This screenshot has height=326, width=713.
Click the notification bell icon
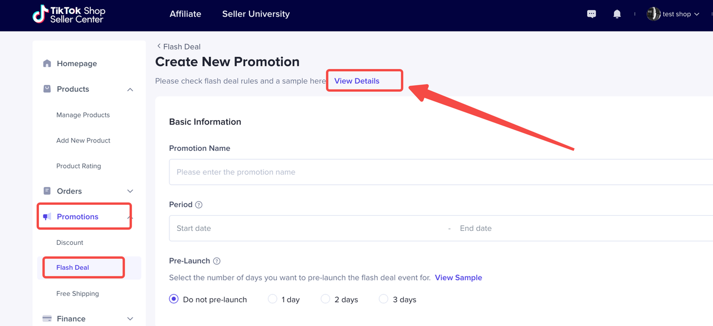[x=617, y=14]
